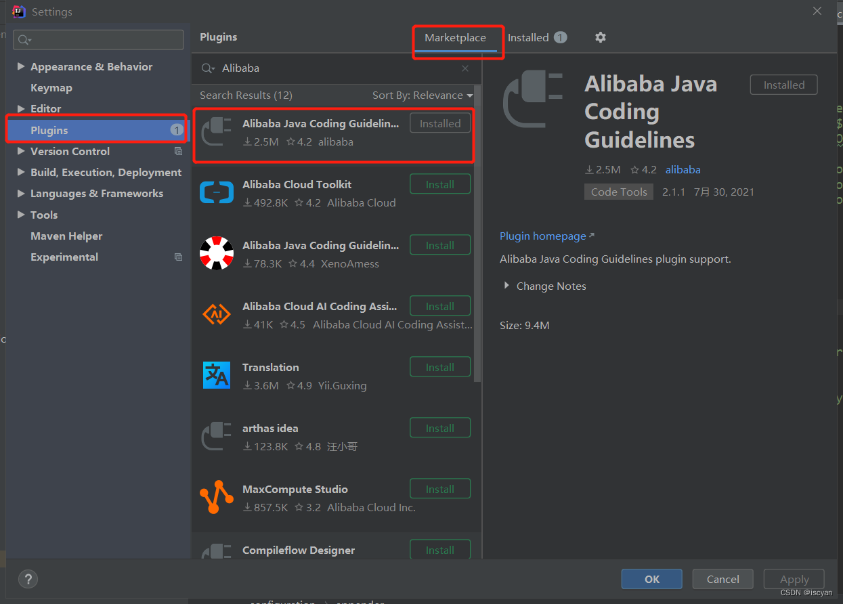This screenshot has width=843, height=604.
Task: Click the Alibaba Cloud AI Coding Assistant icon
Action: coord(217,315)
